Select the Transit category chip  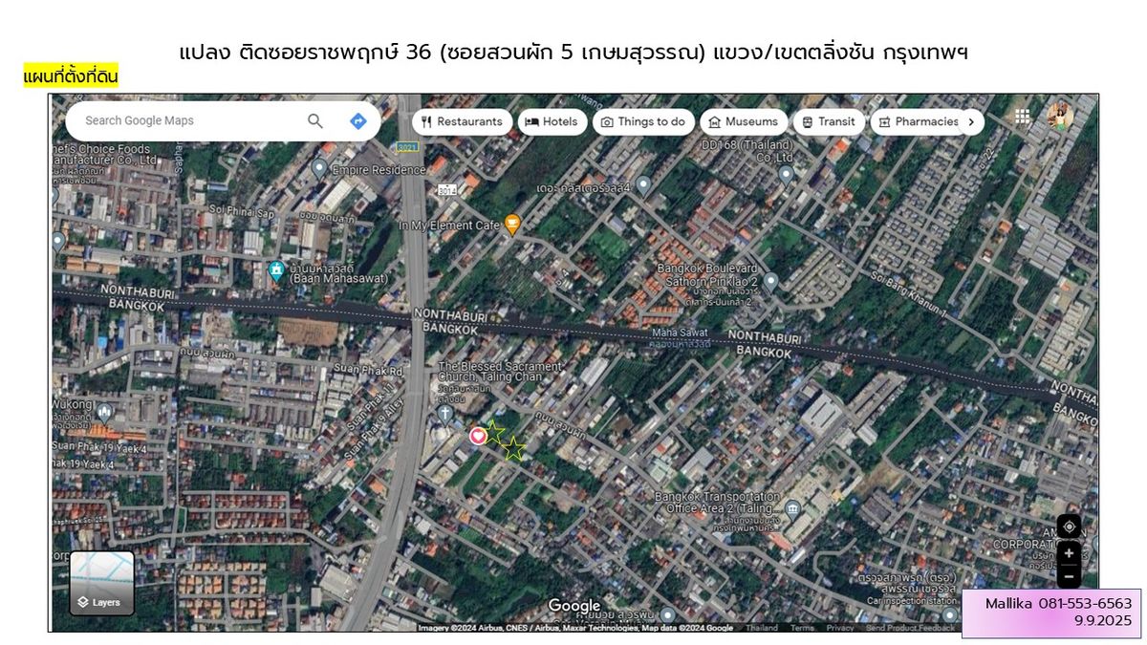[829, 122]
